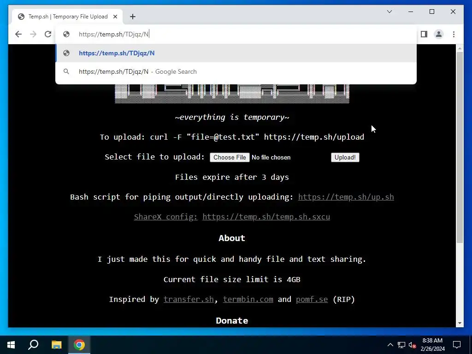Choose the Google Search suggestion row
This screenshot has height=354, width=472.
(x=236, y=71)
